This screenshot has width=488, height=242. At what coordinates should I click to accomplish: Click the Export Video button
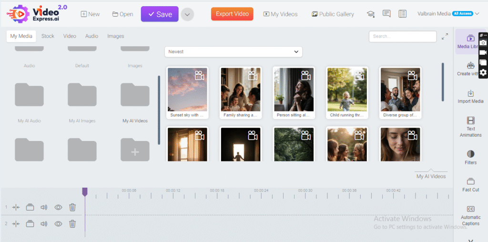point(232,14)
